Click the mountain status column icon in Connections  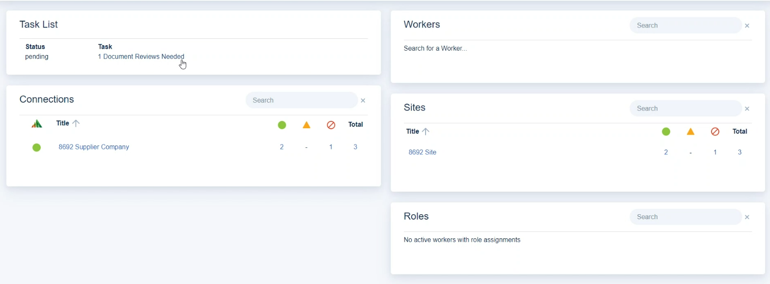(36, 124)
